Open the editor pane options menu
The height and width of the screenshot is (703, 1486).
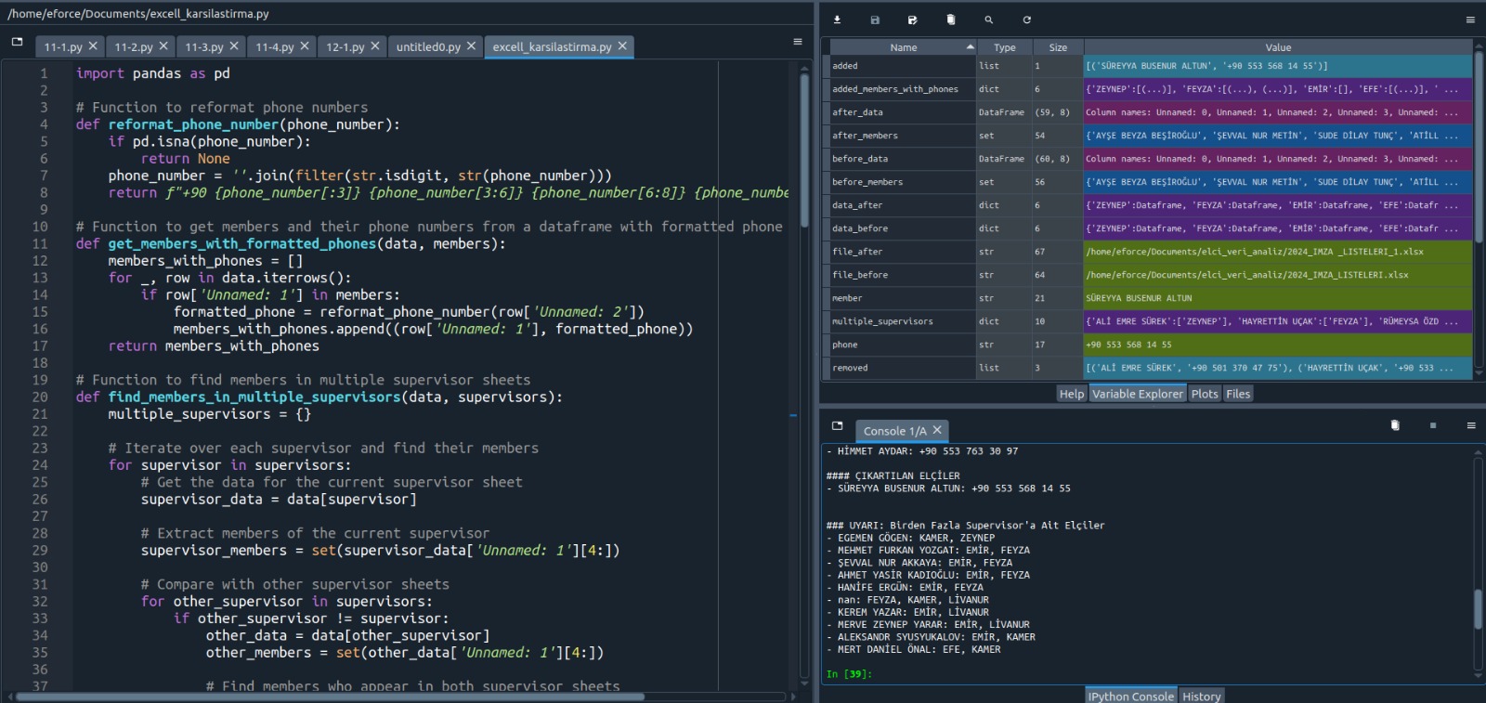click(x=797, y=42)
